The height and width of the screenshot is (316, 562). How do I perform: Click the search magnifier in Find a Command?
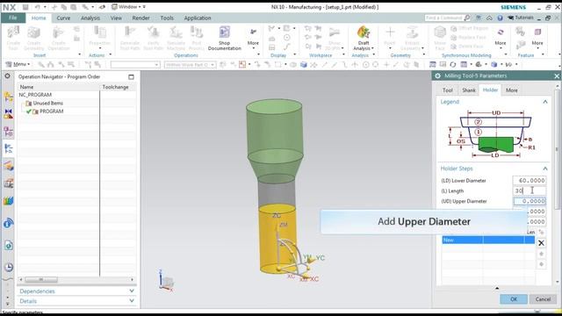point(466,18)
